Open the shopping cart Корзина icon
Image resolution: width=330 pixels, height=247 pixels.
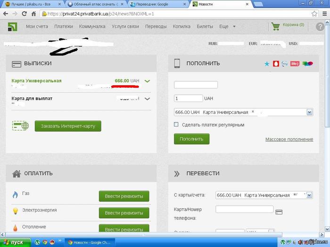[276, 26]
